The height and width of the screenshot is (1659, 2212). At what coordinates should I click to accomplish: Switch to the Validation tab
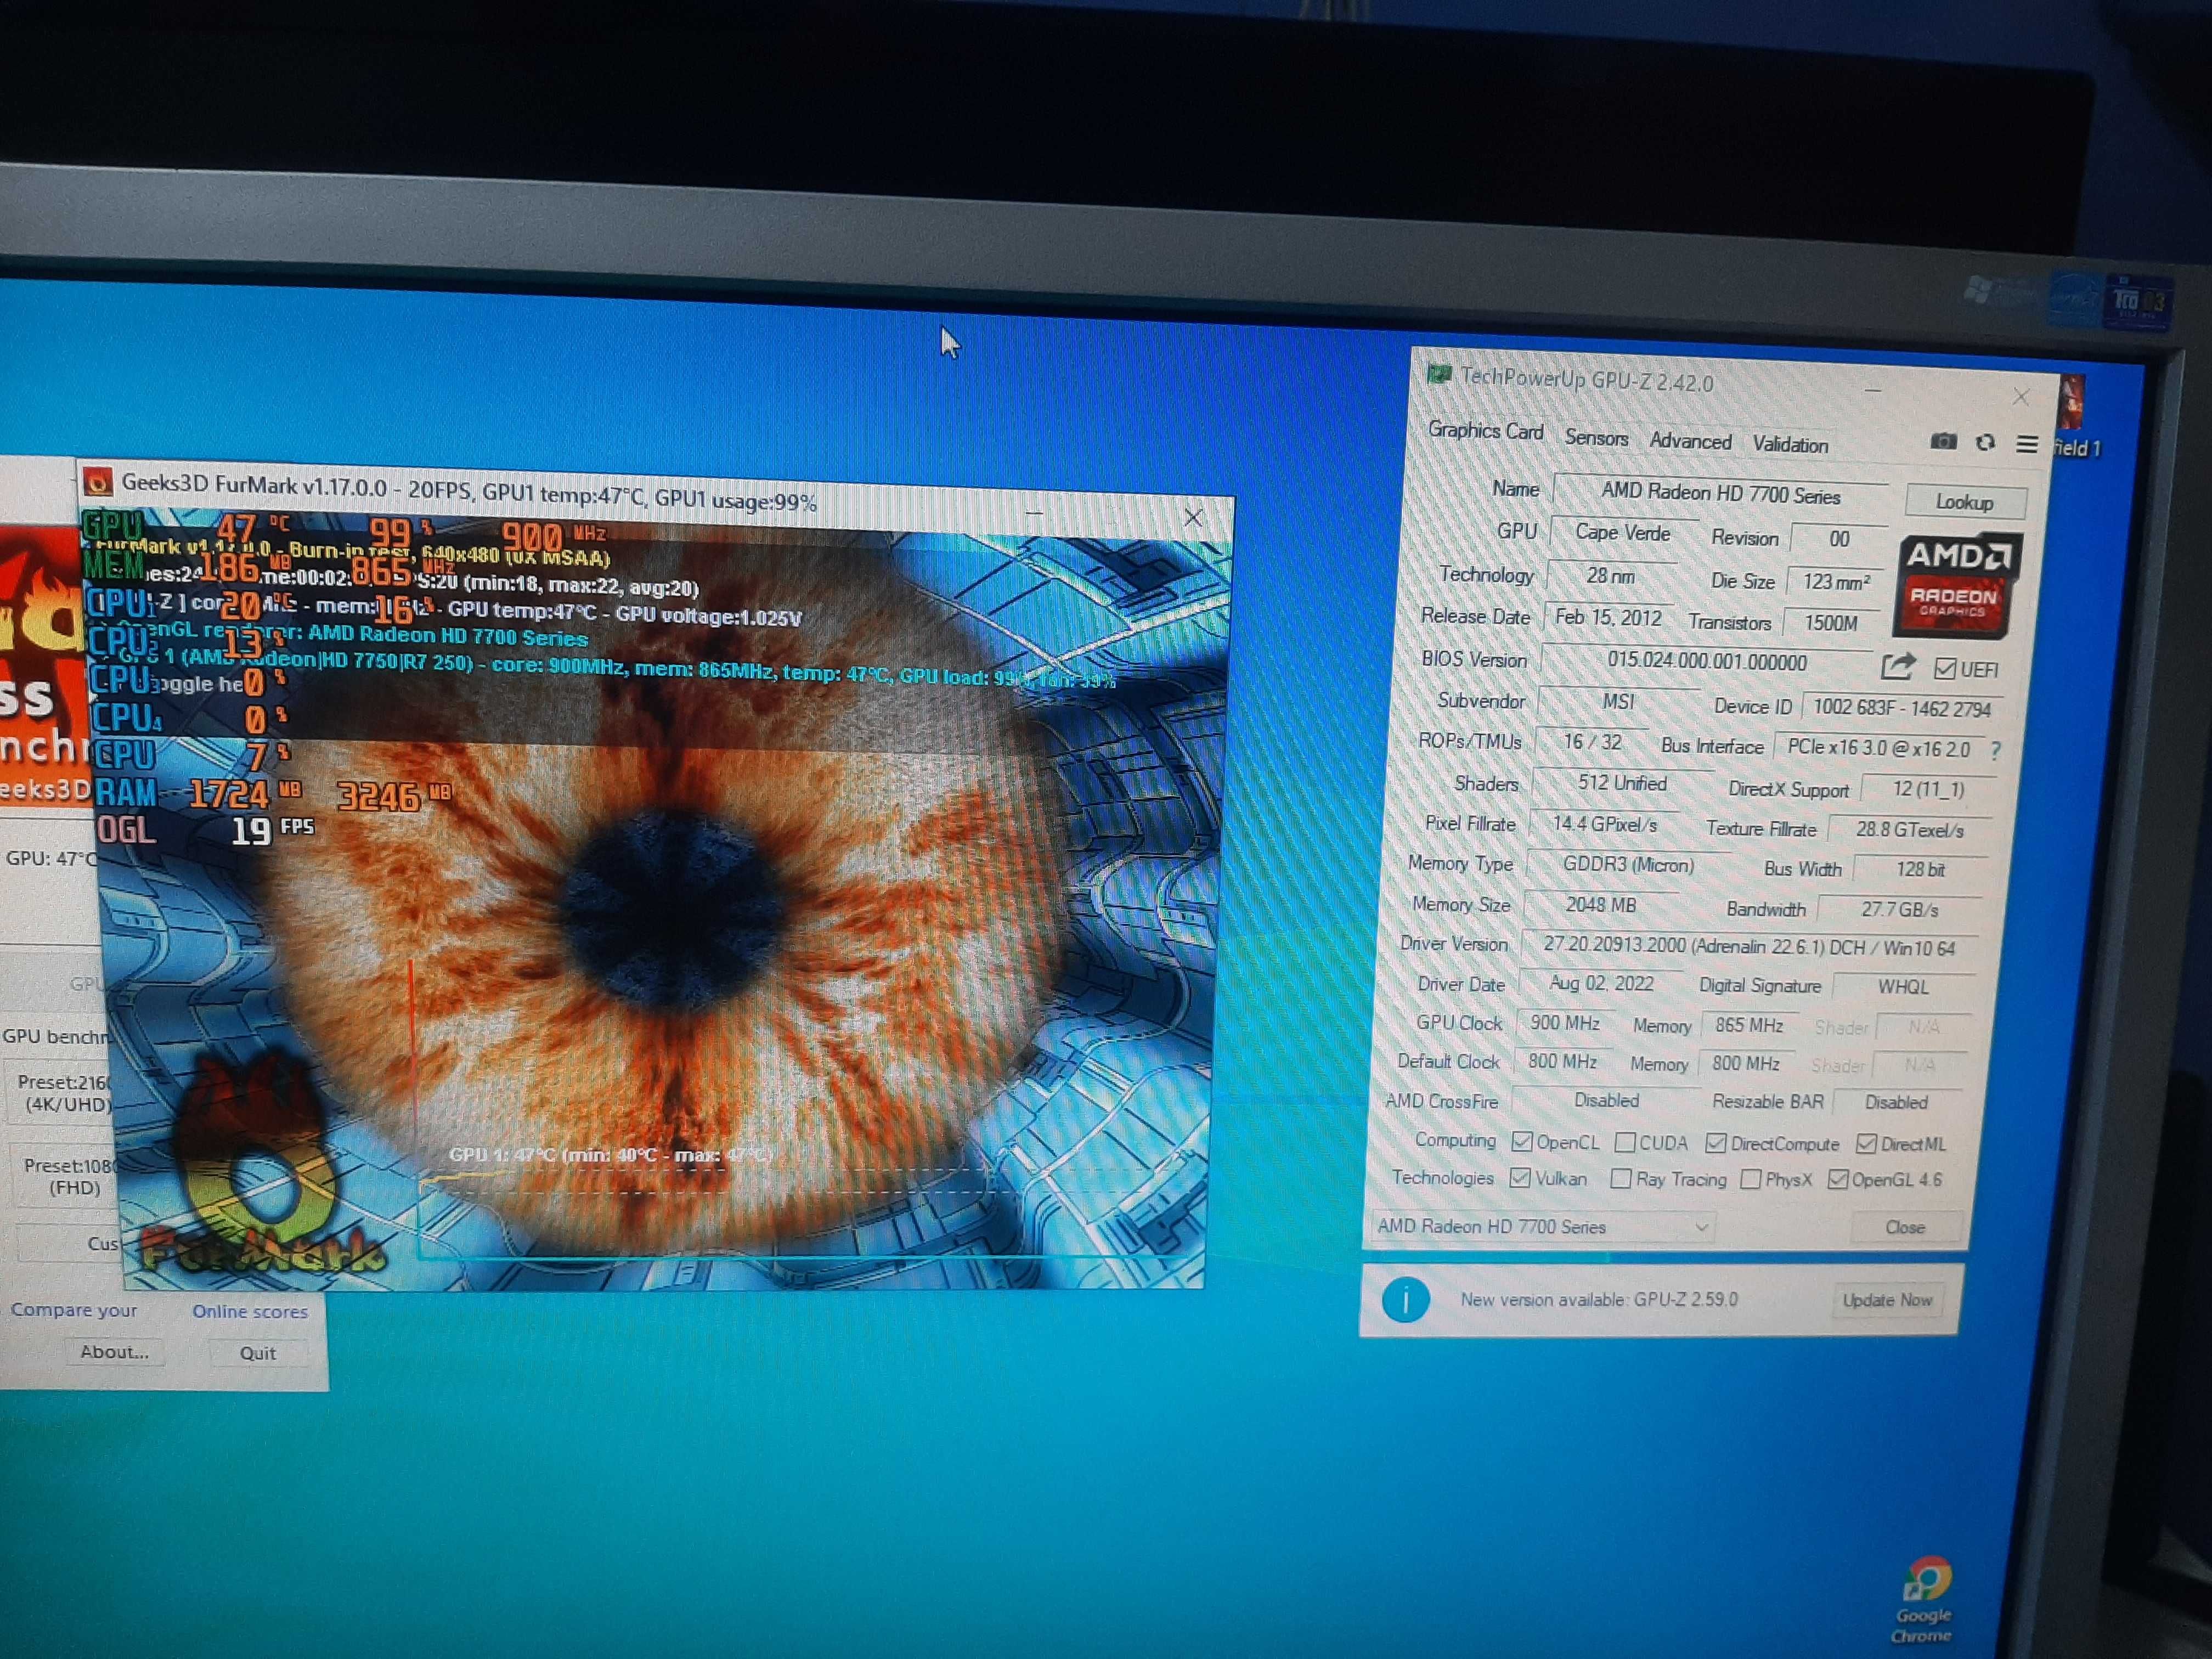click(x=1790, y=445)
